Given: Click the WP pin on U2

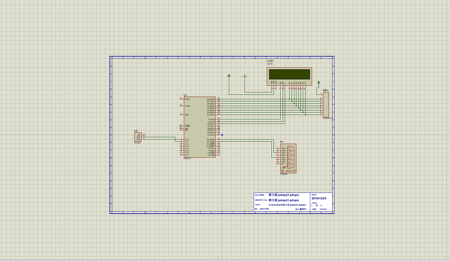Looking at the screenshot, I should (139, 135).
